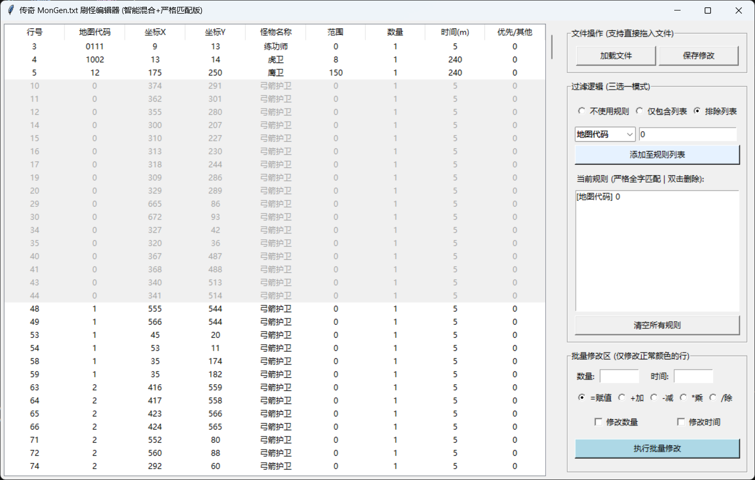The width and height of the screenshot is (755, 480).
Task: Click the 坐标Y column header
Action: point(215,32)
